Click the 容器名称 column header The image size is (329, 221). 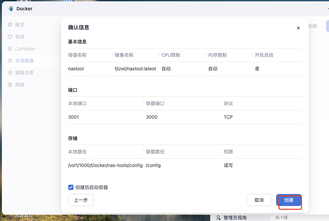coord(77,55)
